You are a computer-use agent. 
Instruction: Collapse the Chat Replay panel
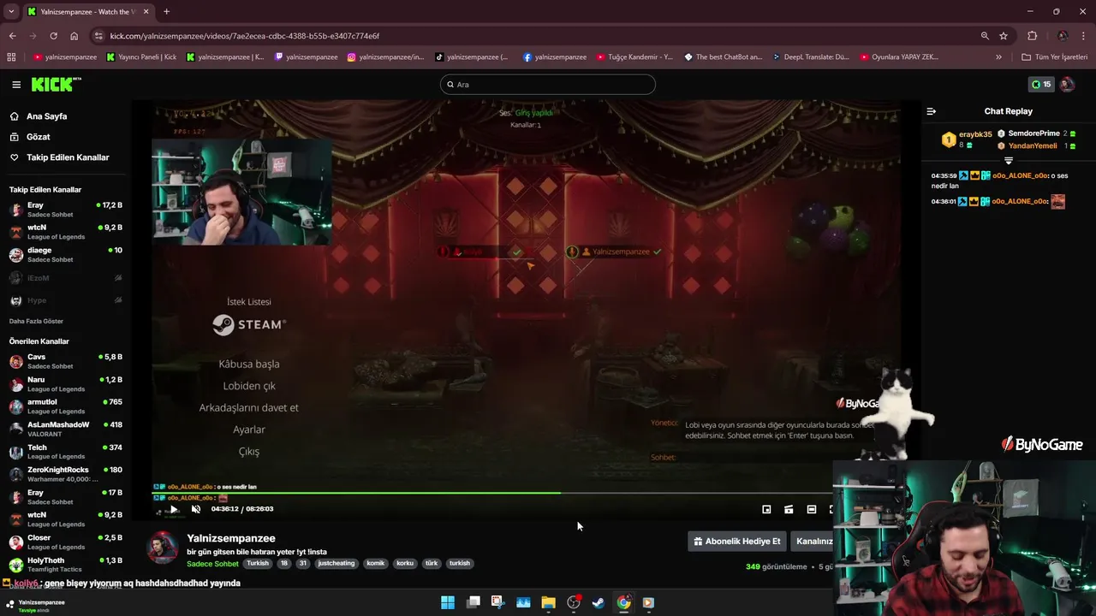point(932,111)
